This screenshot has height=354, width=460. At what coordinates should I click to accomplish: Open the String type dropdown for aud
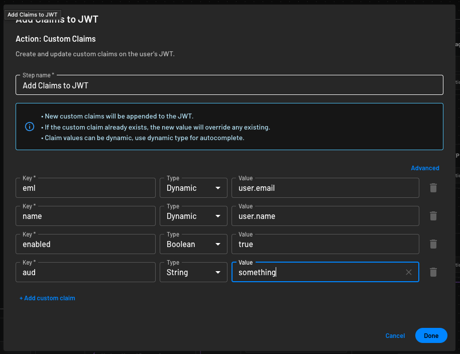pyautogui.click(x=193, y=272)
